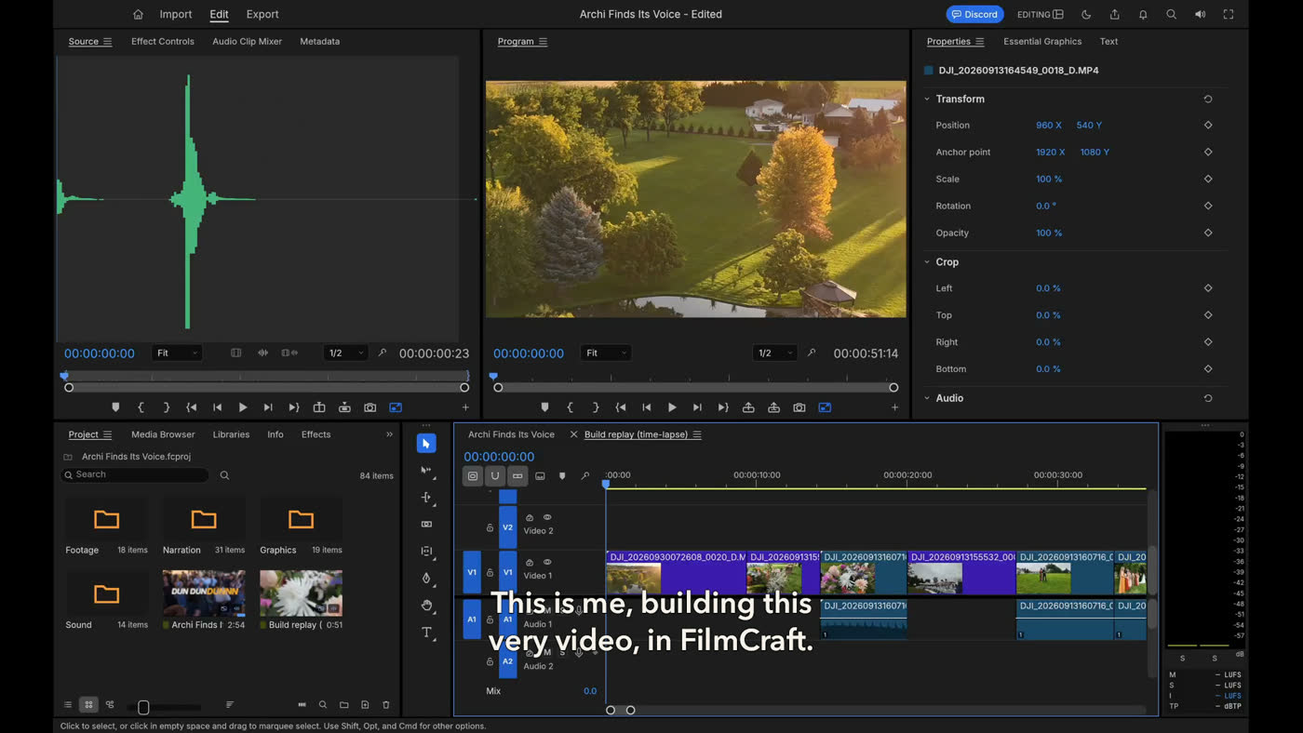Viewport: 1303px width, 733px height.
Task: Select the Razor tool in timeline toolbox
Action: pos(426,525)
